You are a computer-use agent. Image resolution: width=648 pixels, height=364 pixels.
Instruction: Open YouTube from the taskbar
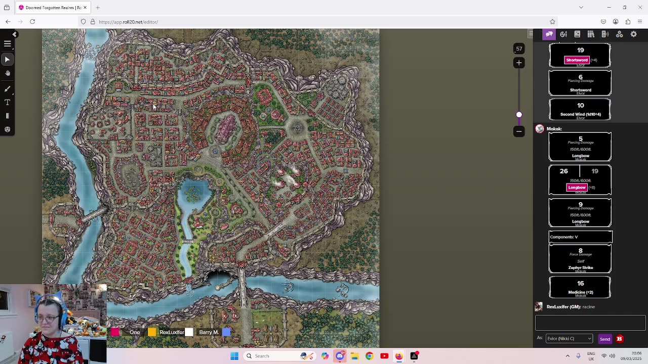point(384,356)
